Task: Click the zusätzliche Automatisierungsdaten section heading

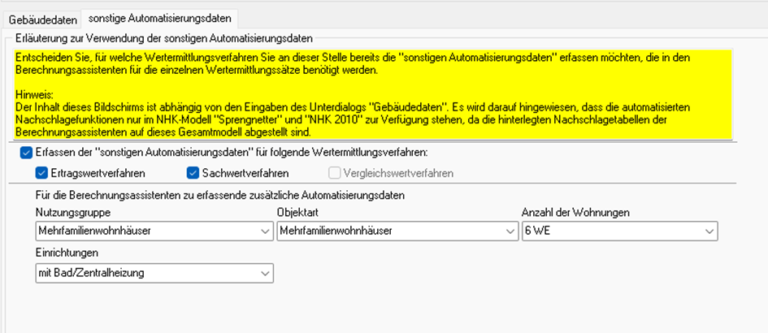Action: 219,195
